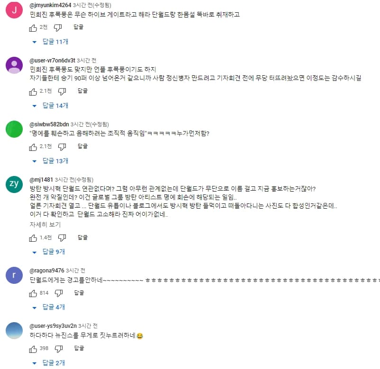
Task: Like the comment by @user-vr7on6dv3t
Action: [x=33, y=92]
